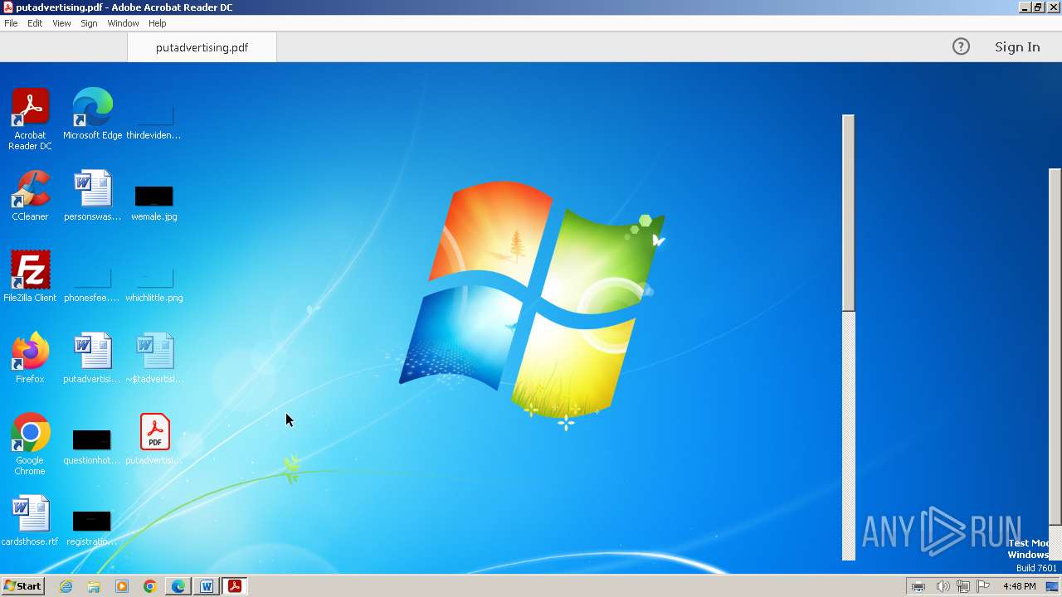Viewport: 1062px width, 597px height.
Task: Open the Help menu
Action: 158,23
